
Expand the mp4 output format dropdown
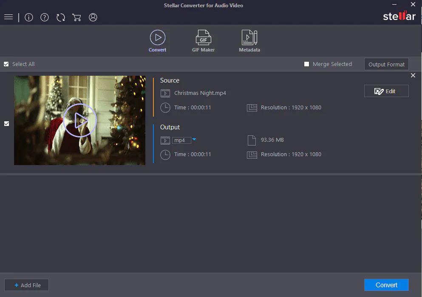point(181,140)
